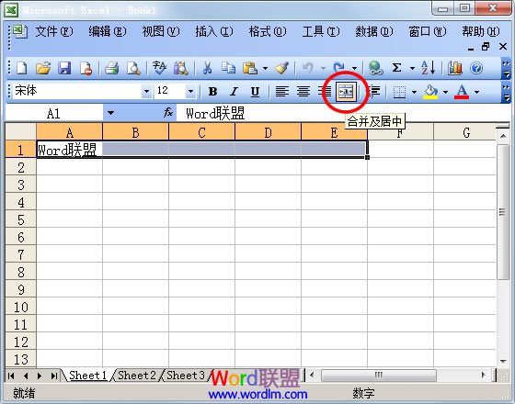Screen dimensions: 515x404
Task: Click Merge and Center button
Action: pos(346,91)
